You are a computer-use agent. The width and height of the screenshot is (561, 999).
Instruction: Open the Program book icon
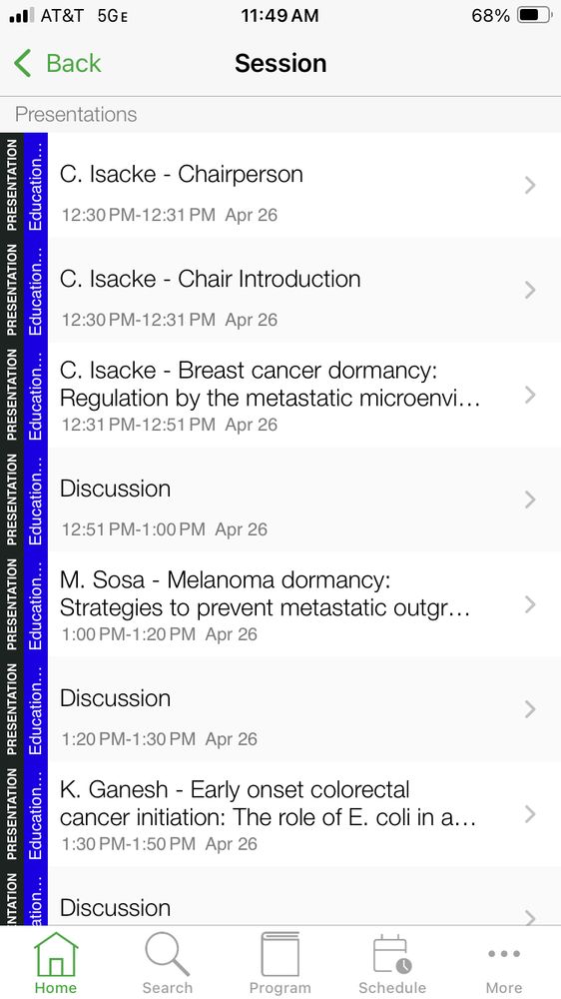(280, 954)
